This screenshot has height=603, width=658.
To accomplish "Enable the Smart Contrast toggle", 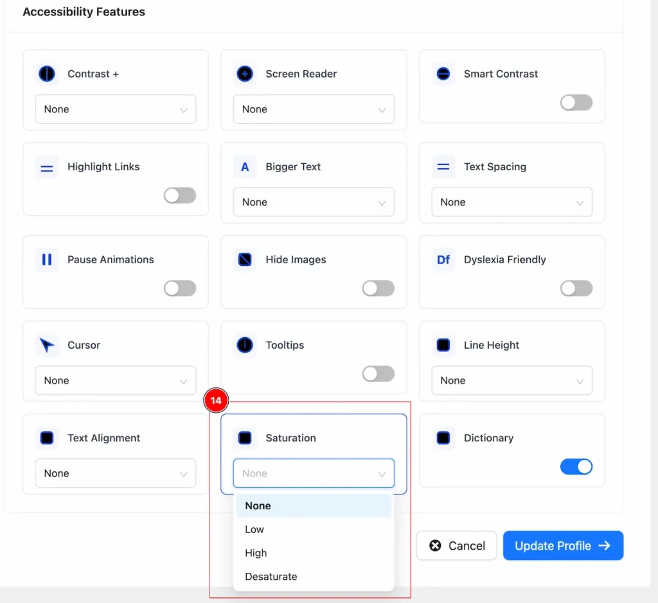I will [x=576, y=102].
